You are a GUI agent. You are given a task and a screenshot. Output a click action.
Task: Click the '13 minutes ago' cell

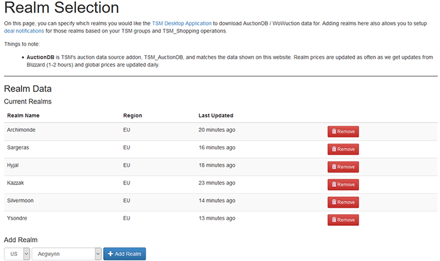pyautogui.click(x=217, y=218)
